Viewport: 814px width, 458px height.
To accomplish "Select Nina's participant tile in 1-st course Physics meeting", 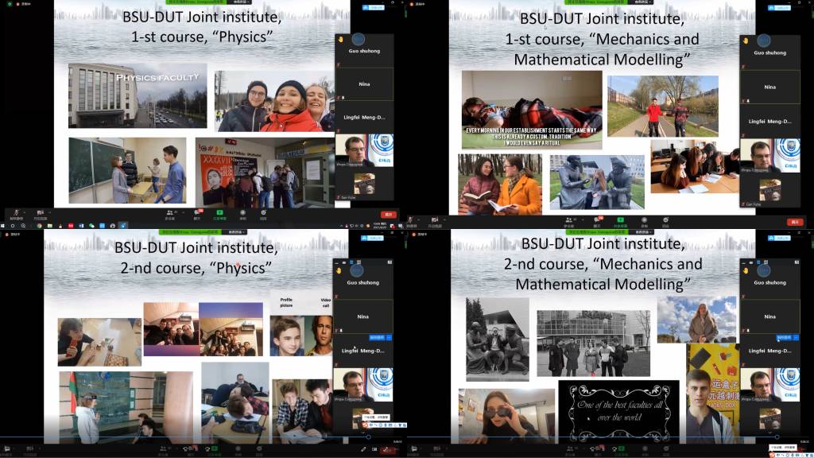I will (x=364, y=83).
